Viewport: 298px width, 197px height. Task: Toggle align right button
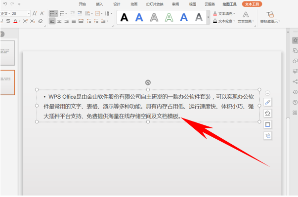(67, 21)
